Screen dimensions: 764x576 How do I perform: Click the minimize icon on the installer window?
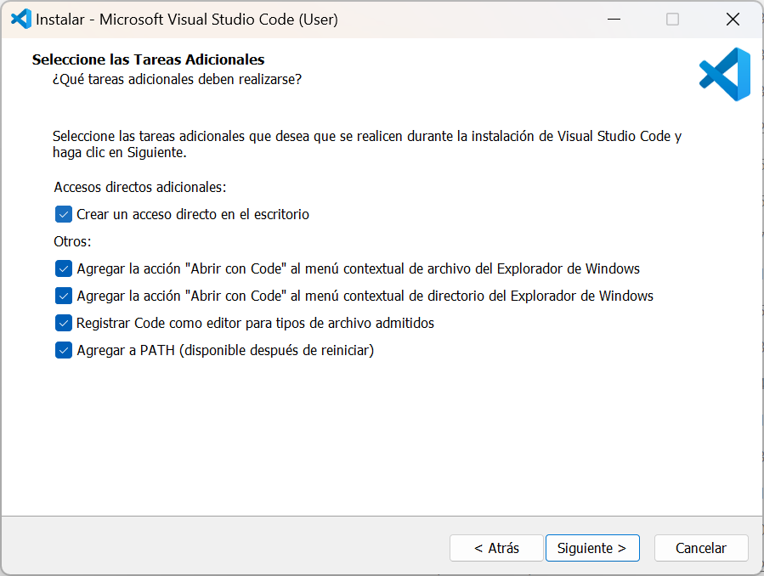(x=614, y=18)
